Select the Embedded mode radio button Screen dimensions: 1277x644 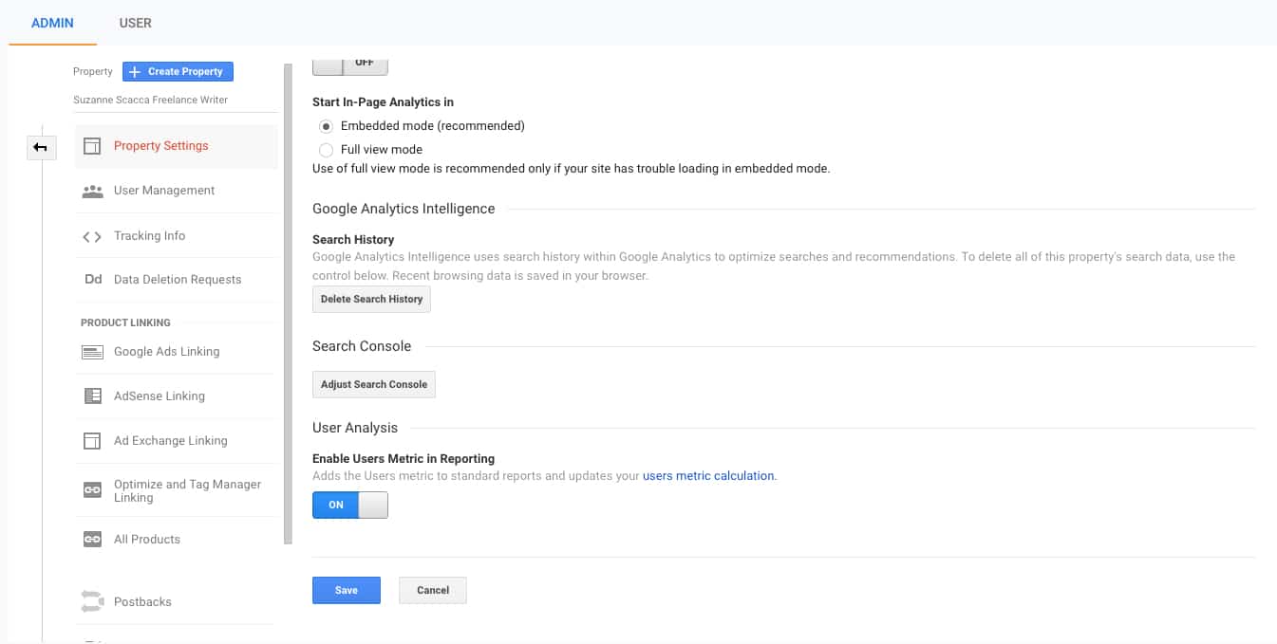point(326,125)
